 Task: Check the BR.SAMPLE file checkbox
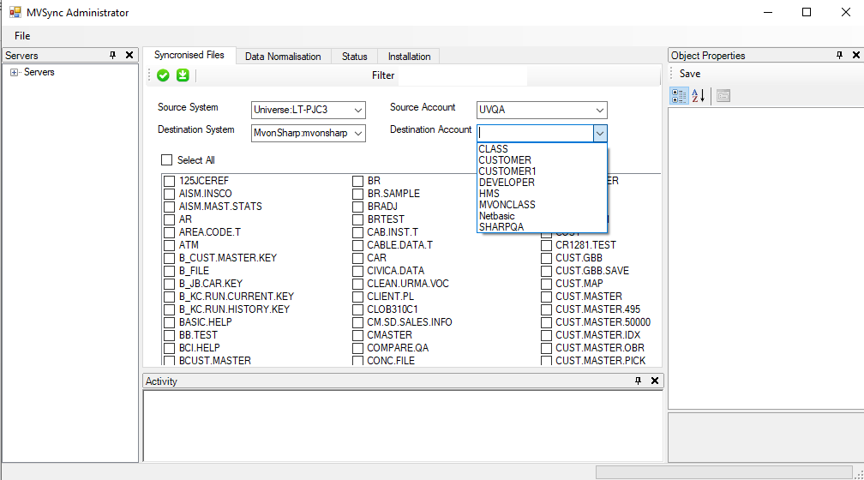[x=357, y=194]
